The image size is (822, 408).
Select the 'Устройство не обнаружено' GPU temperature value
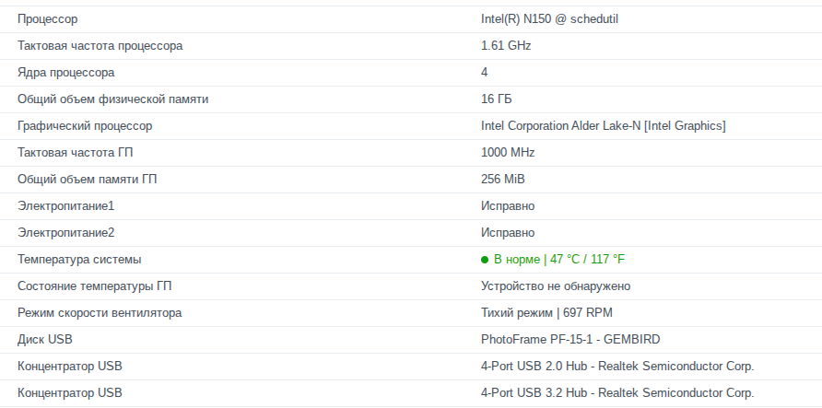click(556, 286)
